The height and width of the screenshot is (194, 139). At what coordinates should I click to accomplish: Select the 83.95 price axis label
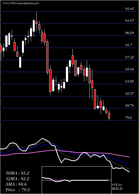click(130, 81)
